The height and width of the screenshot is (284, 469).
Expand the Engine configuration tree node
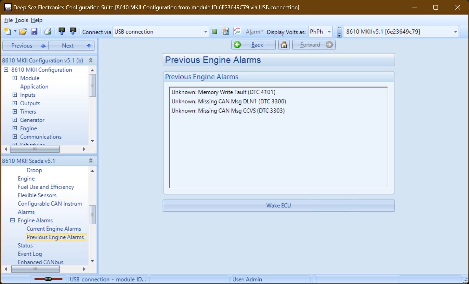[15, 128]
